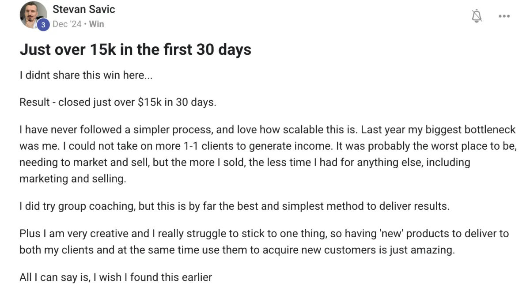Click the Dec '24 post date

[x=67, y=24]
